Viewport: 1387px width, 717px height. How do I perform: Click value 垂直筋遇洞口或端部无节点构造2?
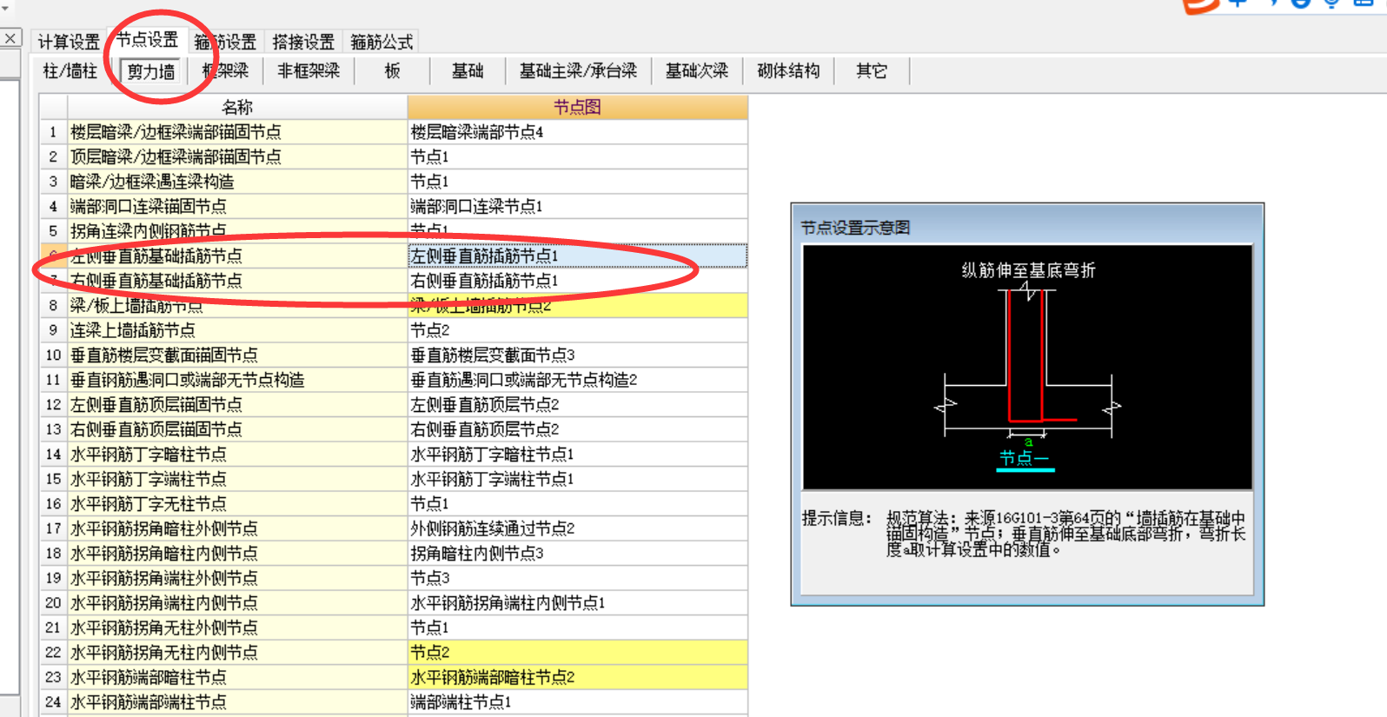click(x=577, y=380)
